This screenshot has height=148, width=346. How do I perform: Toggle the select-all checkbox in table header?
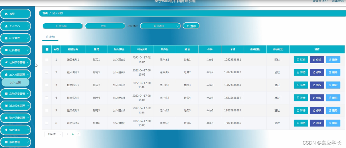click(x=47, y=49)
